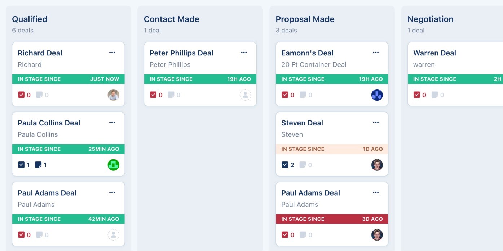This screenshot has width=503, height=251.
Task: Click the unassigned owner icon on Peter Phillips Deal
Action: point(245,95)
